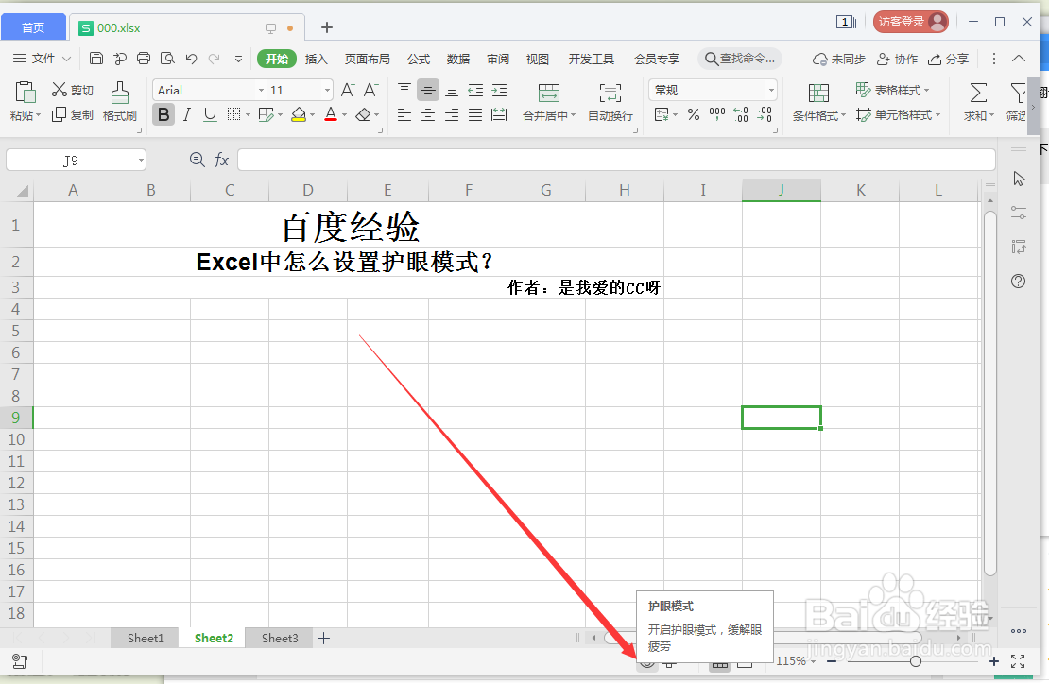Decrease font size with A- icon
This screenshot has height=684, width=1049.
[370, 90]
